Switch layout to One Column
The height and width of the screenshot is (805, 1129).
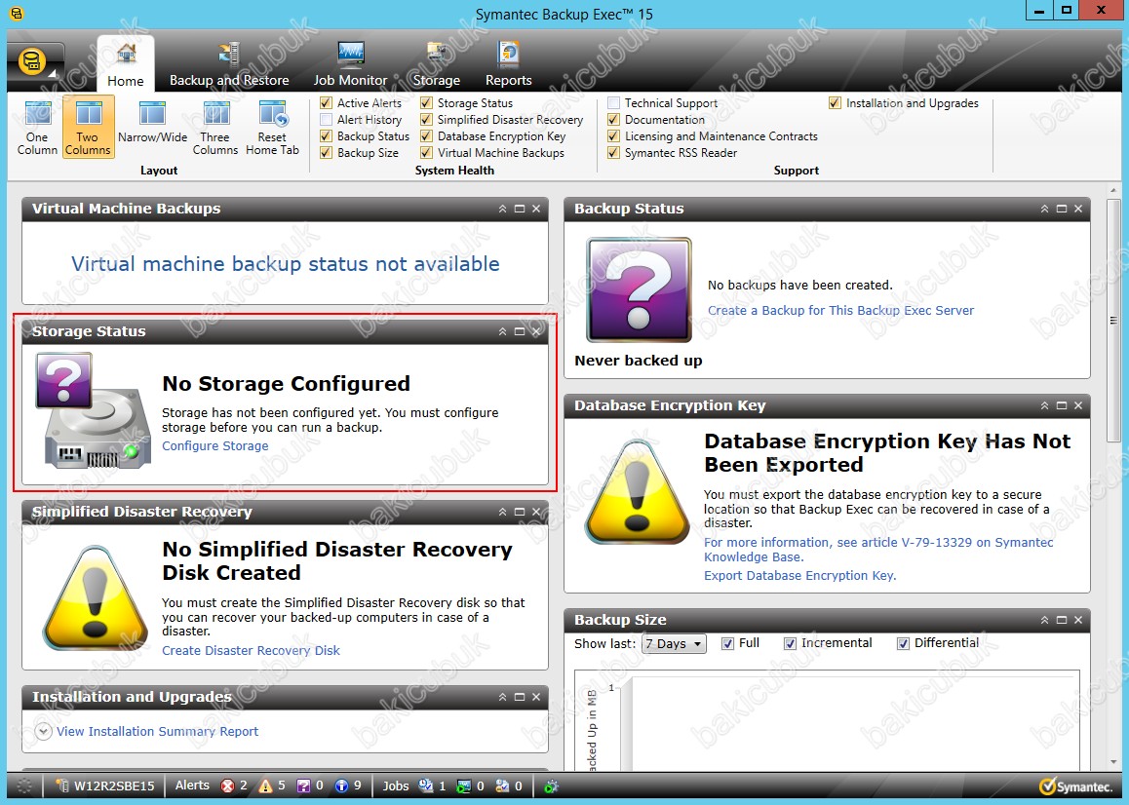click(37, 128)
